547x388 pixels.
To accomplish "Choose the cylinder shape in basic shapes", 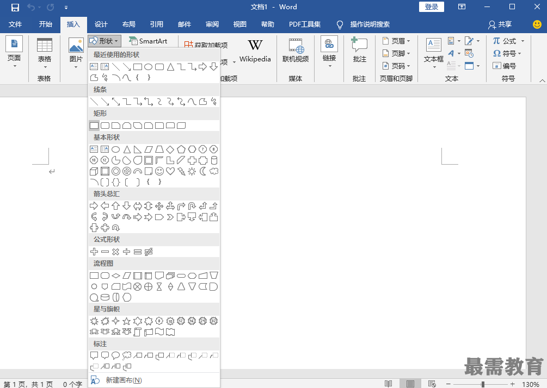I will coord(214,160).
